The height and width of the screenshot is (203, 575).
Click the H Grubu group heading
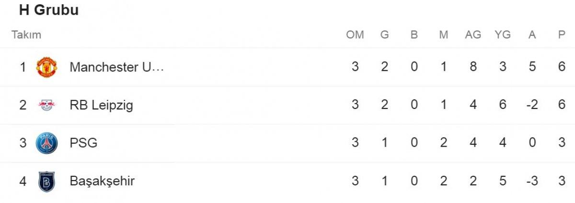point(48,10)
